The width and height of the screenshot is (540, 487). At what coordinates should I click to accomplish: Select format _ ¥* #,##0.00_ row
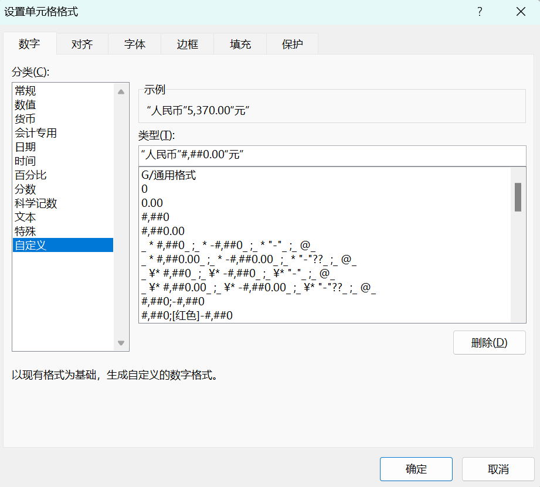[325, 287]
